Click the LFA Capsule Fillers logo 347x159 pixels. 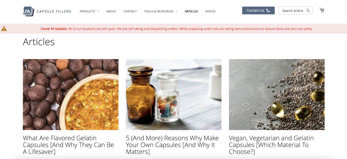pyautogui.click(x=47, y=11)
